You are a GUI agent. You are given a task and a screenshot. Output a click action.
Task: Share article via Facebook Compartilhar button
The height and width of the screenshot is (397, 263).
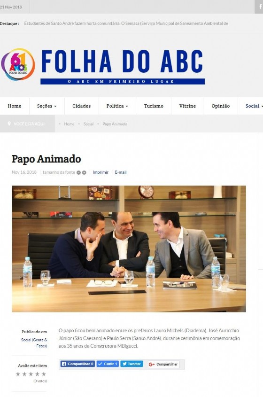(x=77, y=364)
